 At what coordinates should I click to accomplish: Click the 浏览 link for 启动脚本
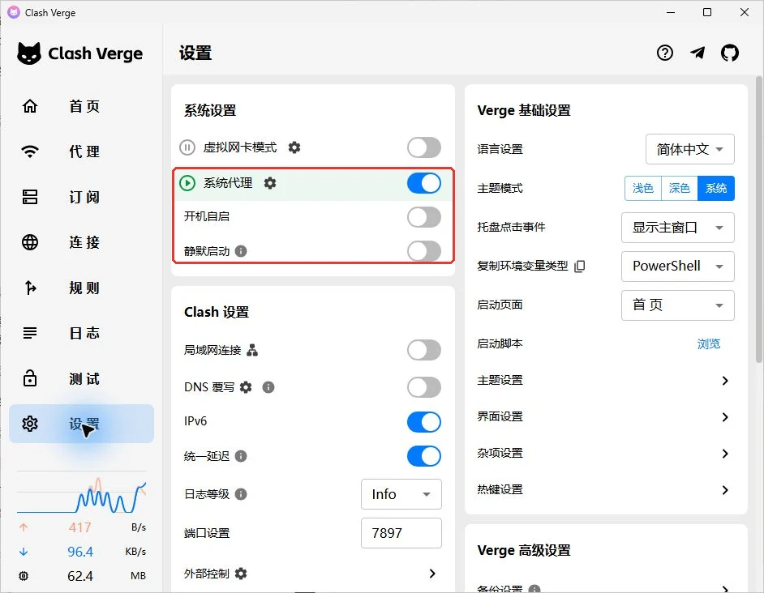[x=709, y=343]
